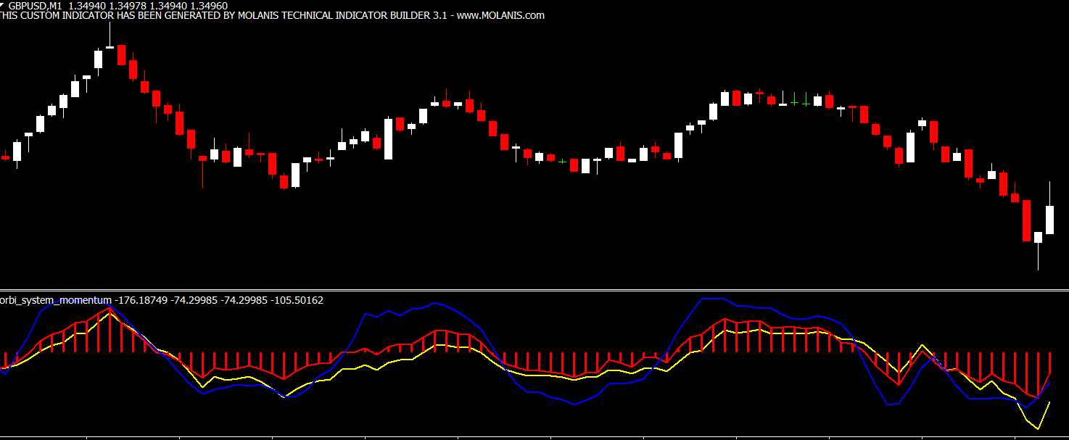1069x440 pixels.
Task: Click the orbi_system_momentum indicator label
Action: (x=57, y=300)
